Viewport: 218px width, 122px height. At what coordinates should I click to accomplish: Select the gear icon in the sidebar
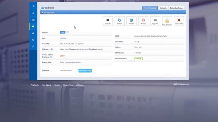pyautogui.click(x=33, y=26)
